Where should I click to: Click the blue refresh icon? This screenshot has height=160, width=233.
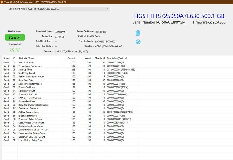point(138,42)
